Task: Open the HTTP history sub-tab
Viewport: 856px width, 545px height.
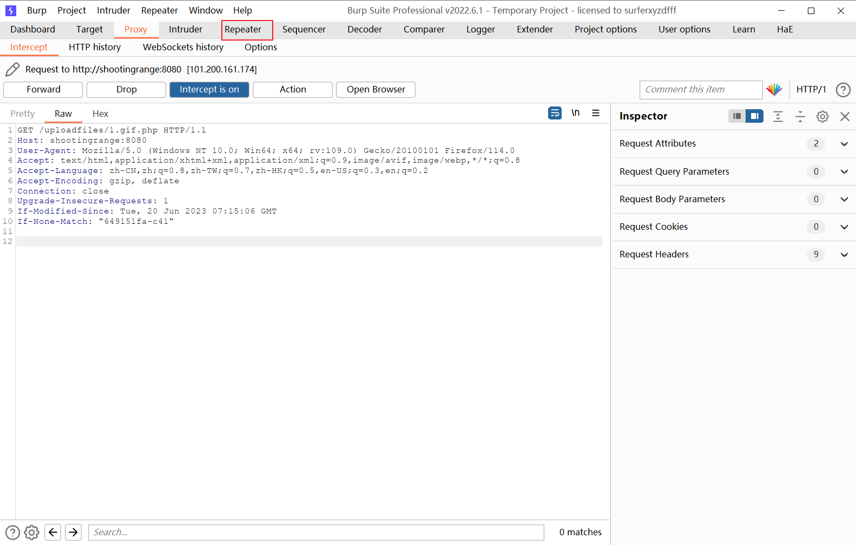Action: [95, 48]
